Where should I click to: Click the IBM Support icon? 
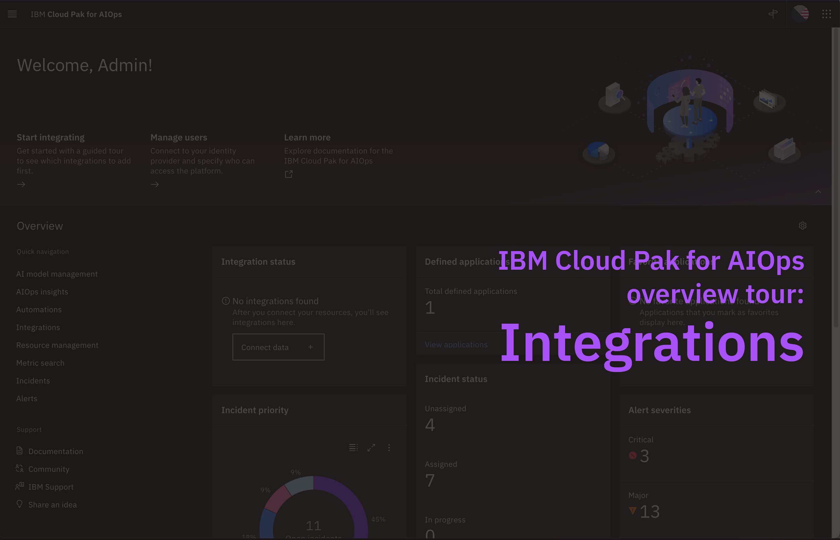[20, 486]
